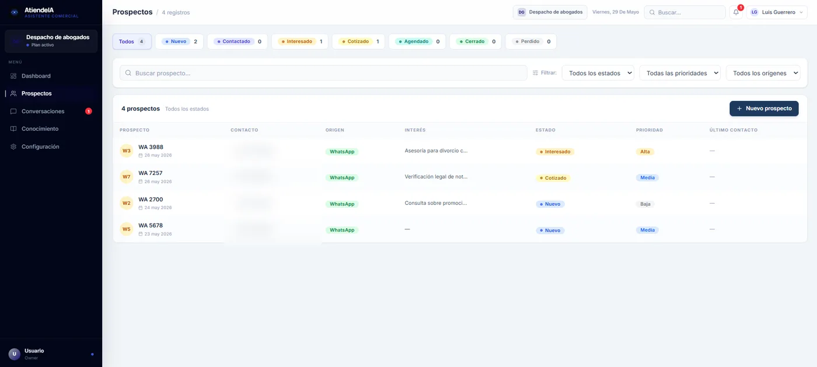This screenshot has width=817, height=367.
Task: Click the Configuración gear icon
Action: [x=13, y=146]
